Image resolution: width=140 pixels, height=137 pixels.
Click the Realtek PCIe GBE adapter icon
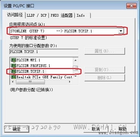click(13, 77)
